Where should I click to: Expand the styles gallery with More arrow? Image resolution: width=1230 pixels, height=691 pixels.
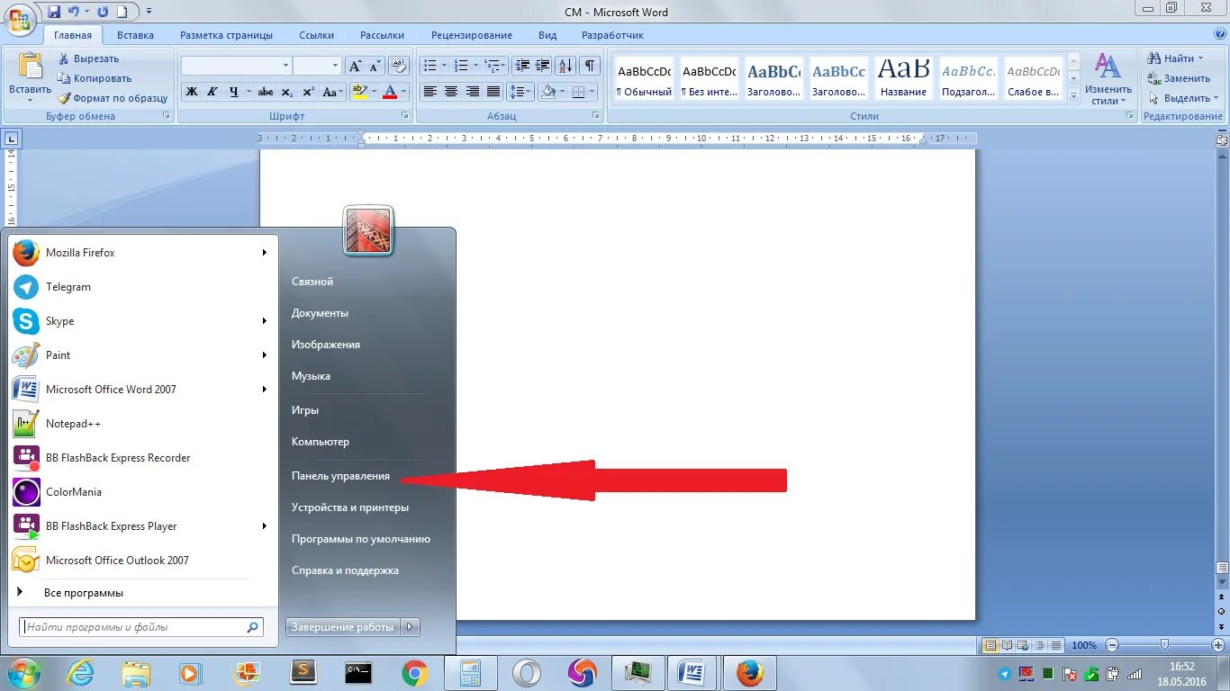tap(1073, 94)
